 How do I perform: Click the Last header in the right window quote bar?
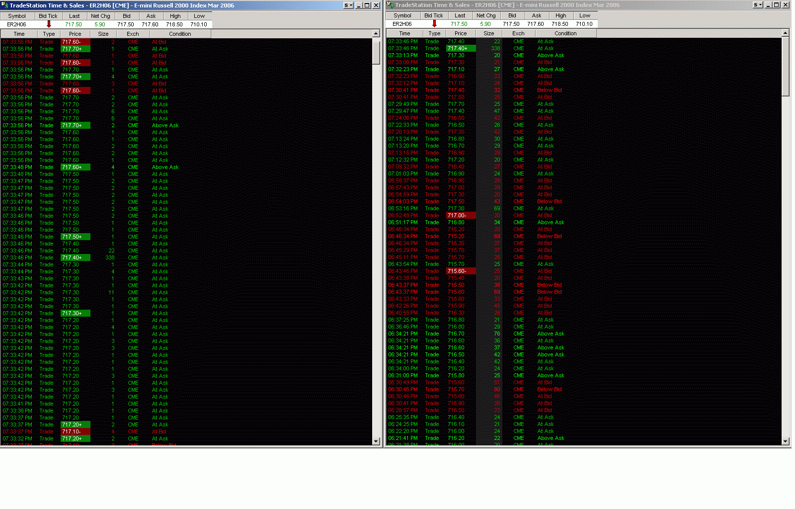coord(460,15)
